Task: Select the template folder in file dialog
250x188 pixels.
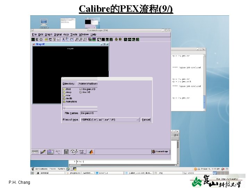Action: pyautogui.click(x=70, y=102)
